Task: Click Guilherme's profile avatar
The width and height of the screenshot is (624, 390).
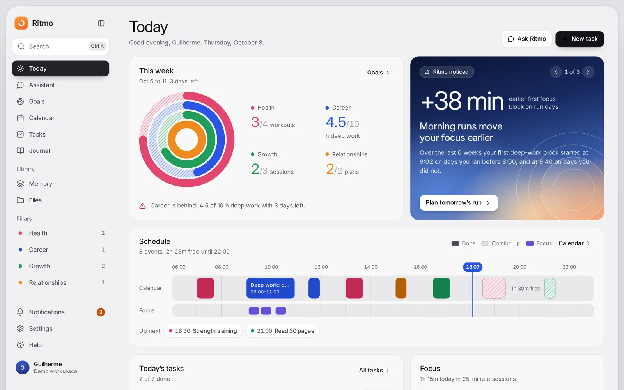Action: pos(22,367)
